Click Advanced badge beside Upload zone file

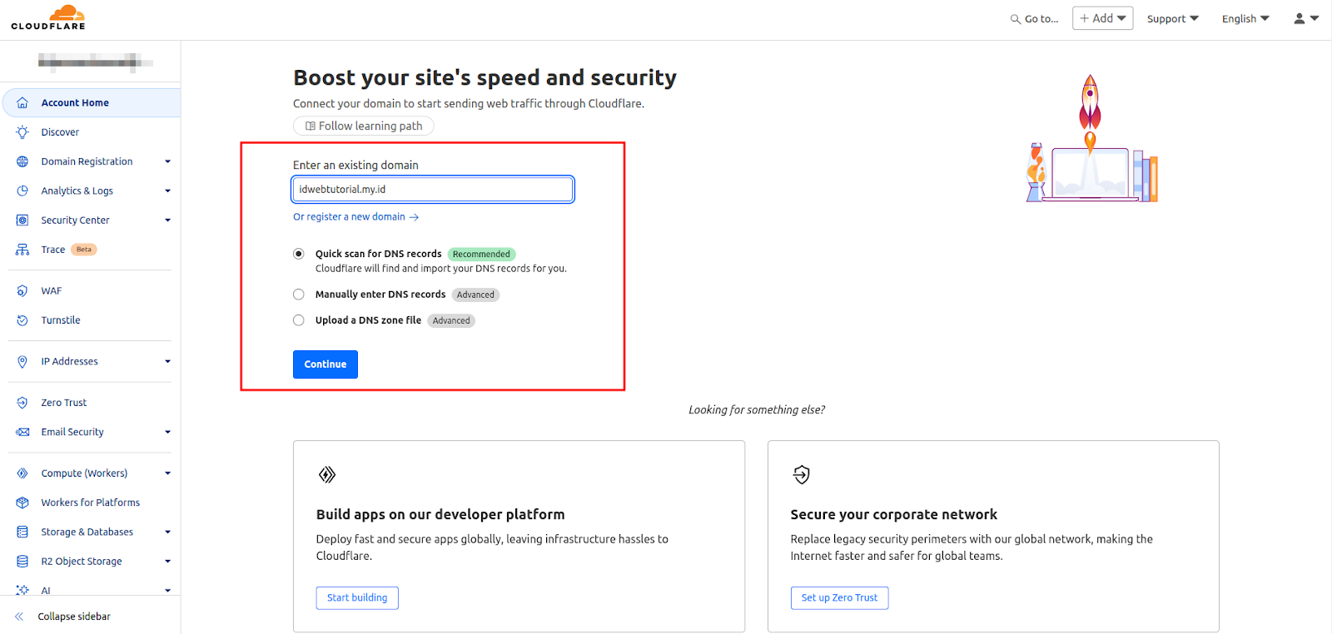[x=451, y=320]
